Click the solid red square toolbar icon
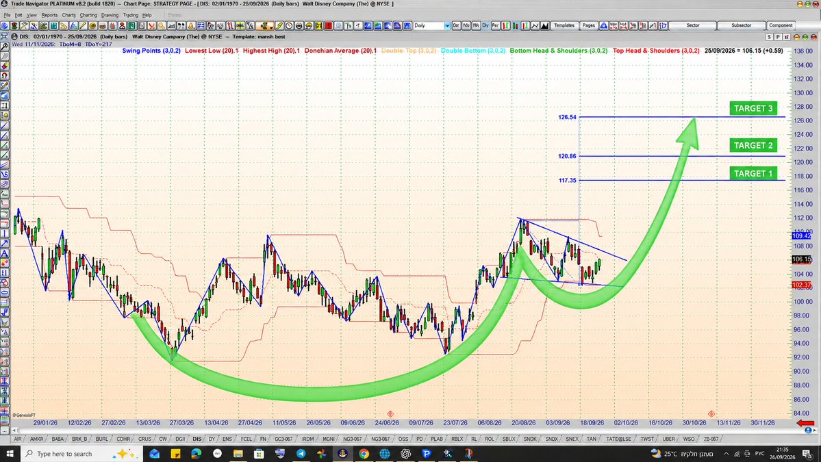The height and width of the screenshot is (462, 821). click(328, 25)
